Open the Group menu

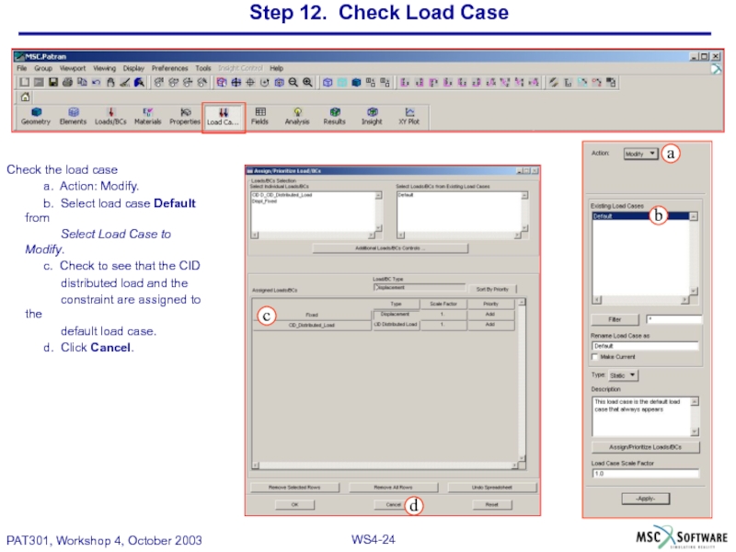pyautogui.click(x=43, y=68)
